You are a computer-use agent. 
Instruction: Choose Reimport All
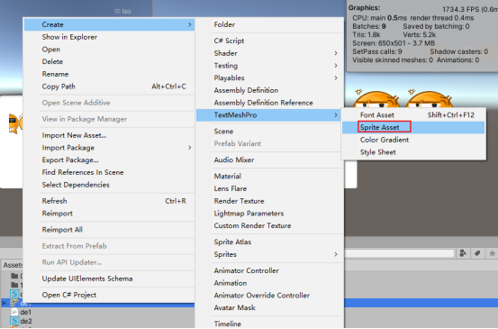pyautogui.click(x=110, y=230)
